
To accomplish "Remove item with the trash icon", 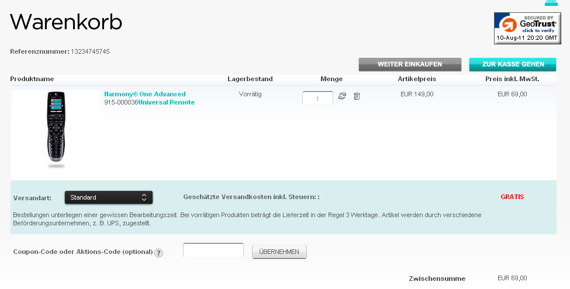I will click(x=357, y=96).
